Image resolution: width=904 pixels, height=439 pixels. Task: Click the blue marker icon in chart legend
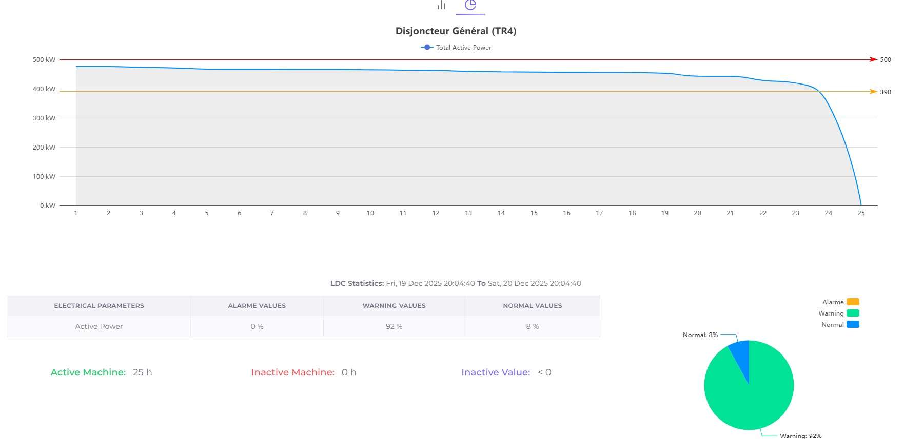427,48
